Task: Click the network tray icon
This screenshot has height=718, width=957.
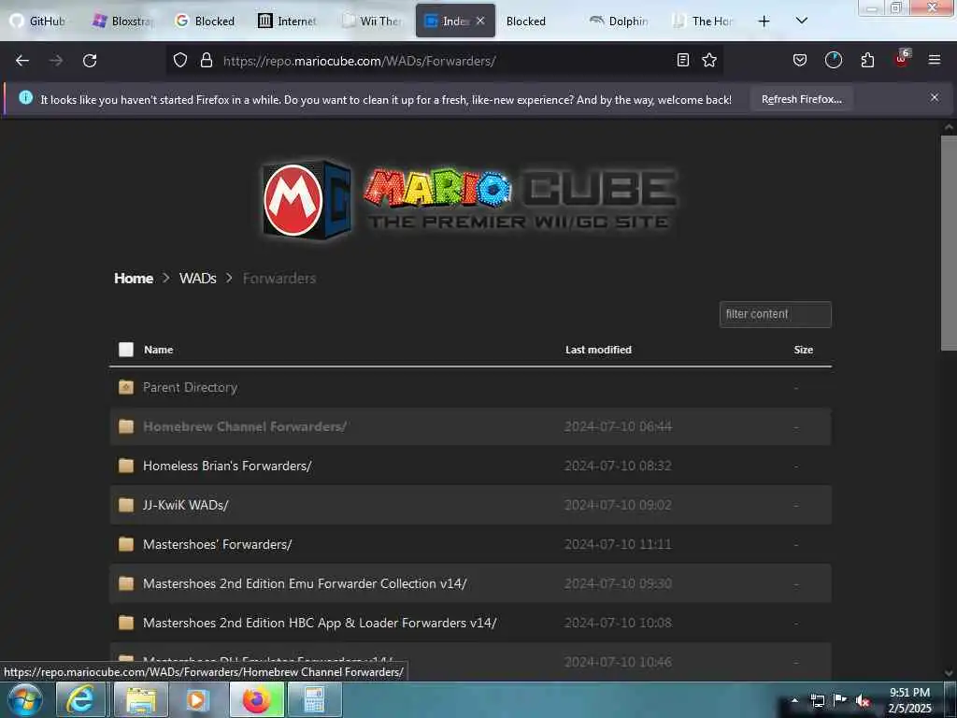Action: (x=818, y=700)
